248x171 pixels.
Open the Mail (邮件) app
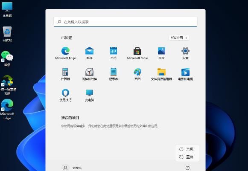(89, 53)
